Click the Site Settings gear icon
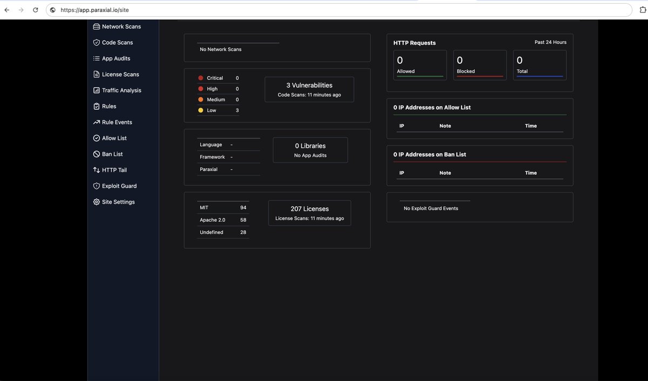The width and height of the screenshot is (648, 381). click(x=96, y=201)
